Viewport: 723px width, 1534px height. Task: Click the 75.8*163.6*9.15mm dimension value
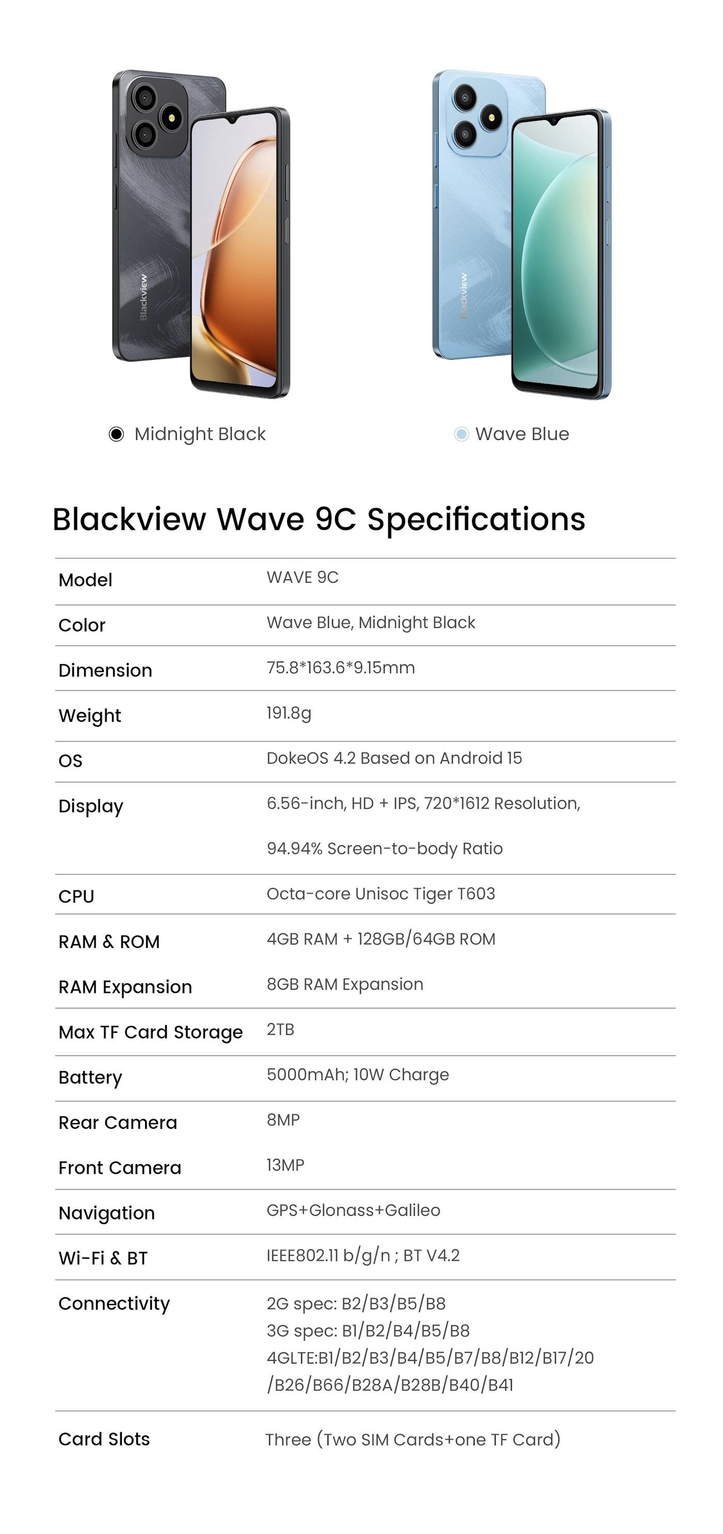point(340,668)
